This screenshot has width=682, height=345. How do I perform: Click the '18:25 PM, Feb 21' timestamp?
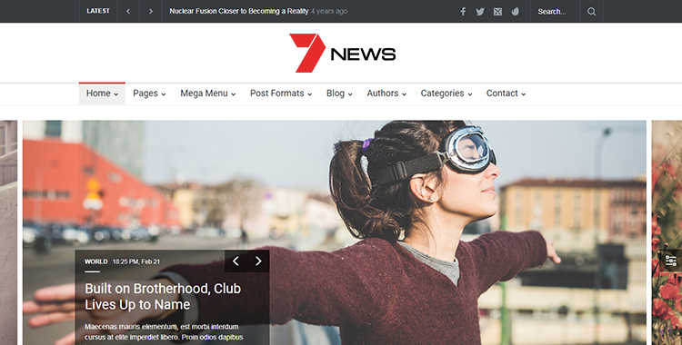(136, 261)
